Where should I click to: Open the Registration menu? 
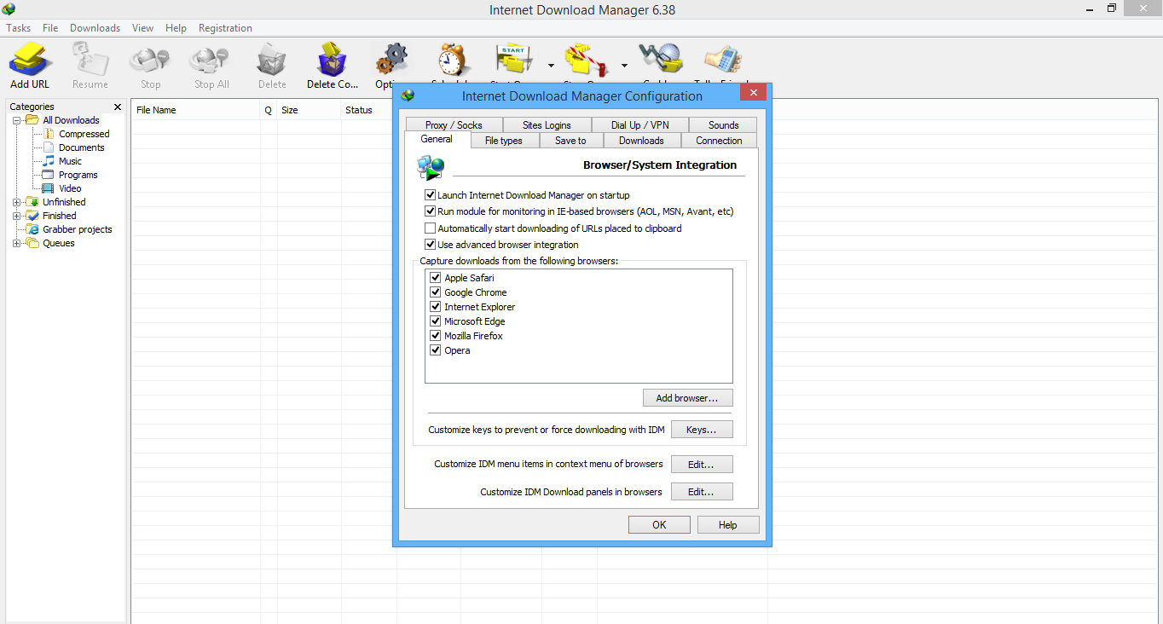(x=225, y=28)
